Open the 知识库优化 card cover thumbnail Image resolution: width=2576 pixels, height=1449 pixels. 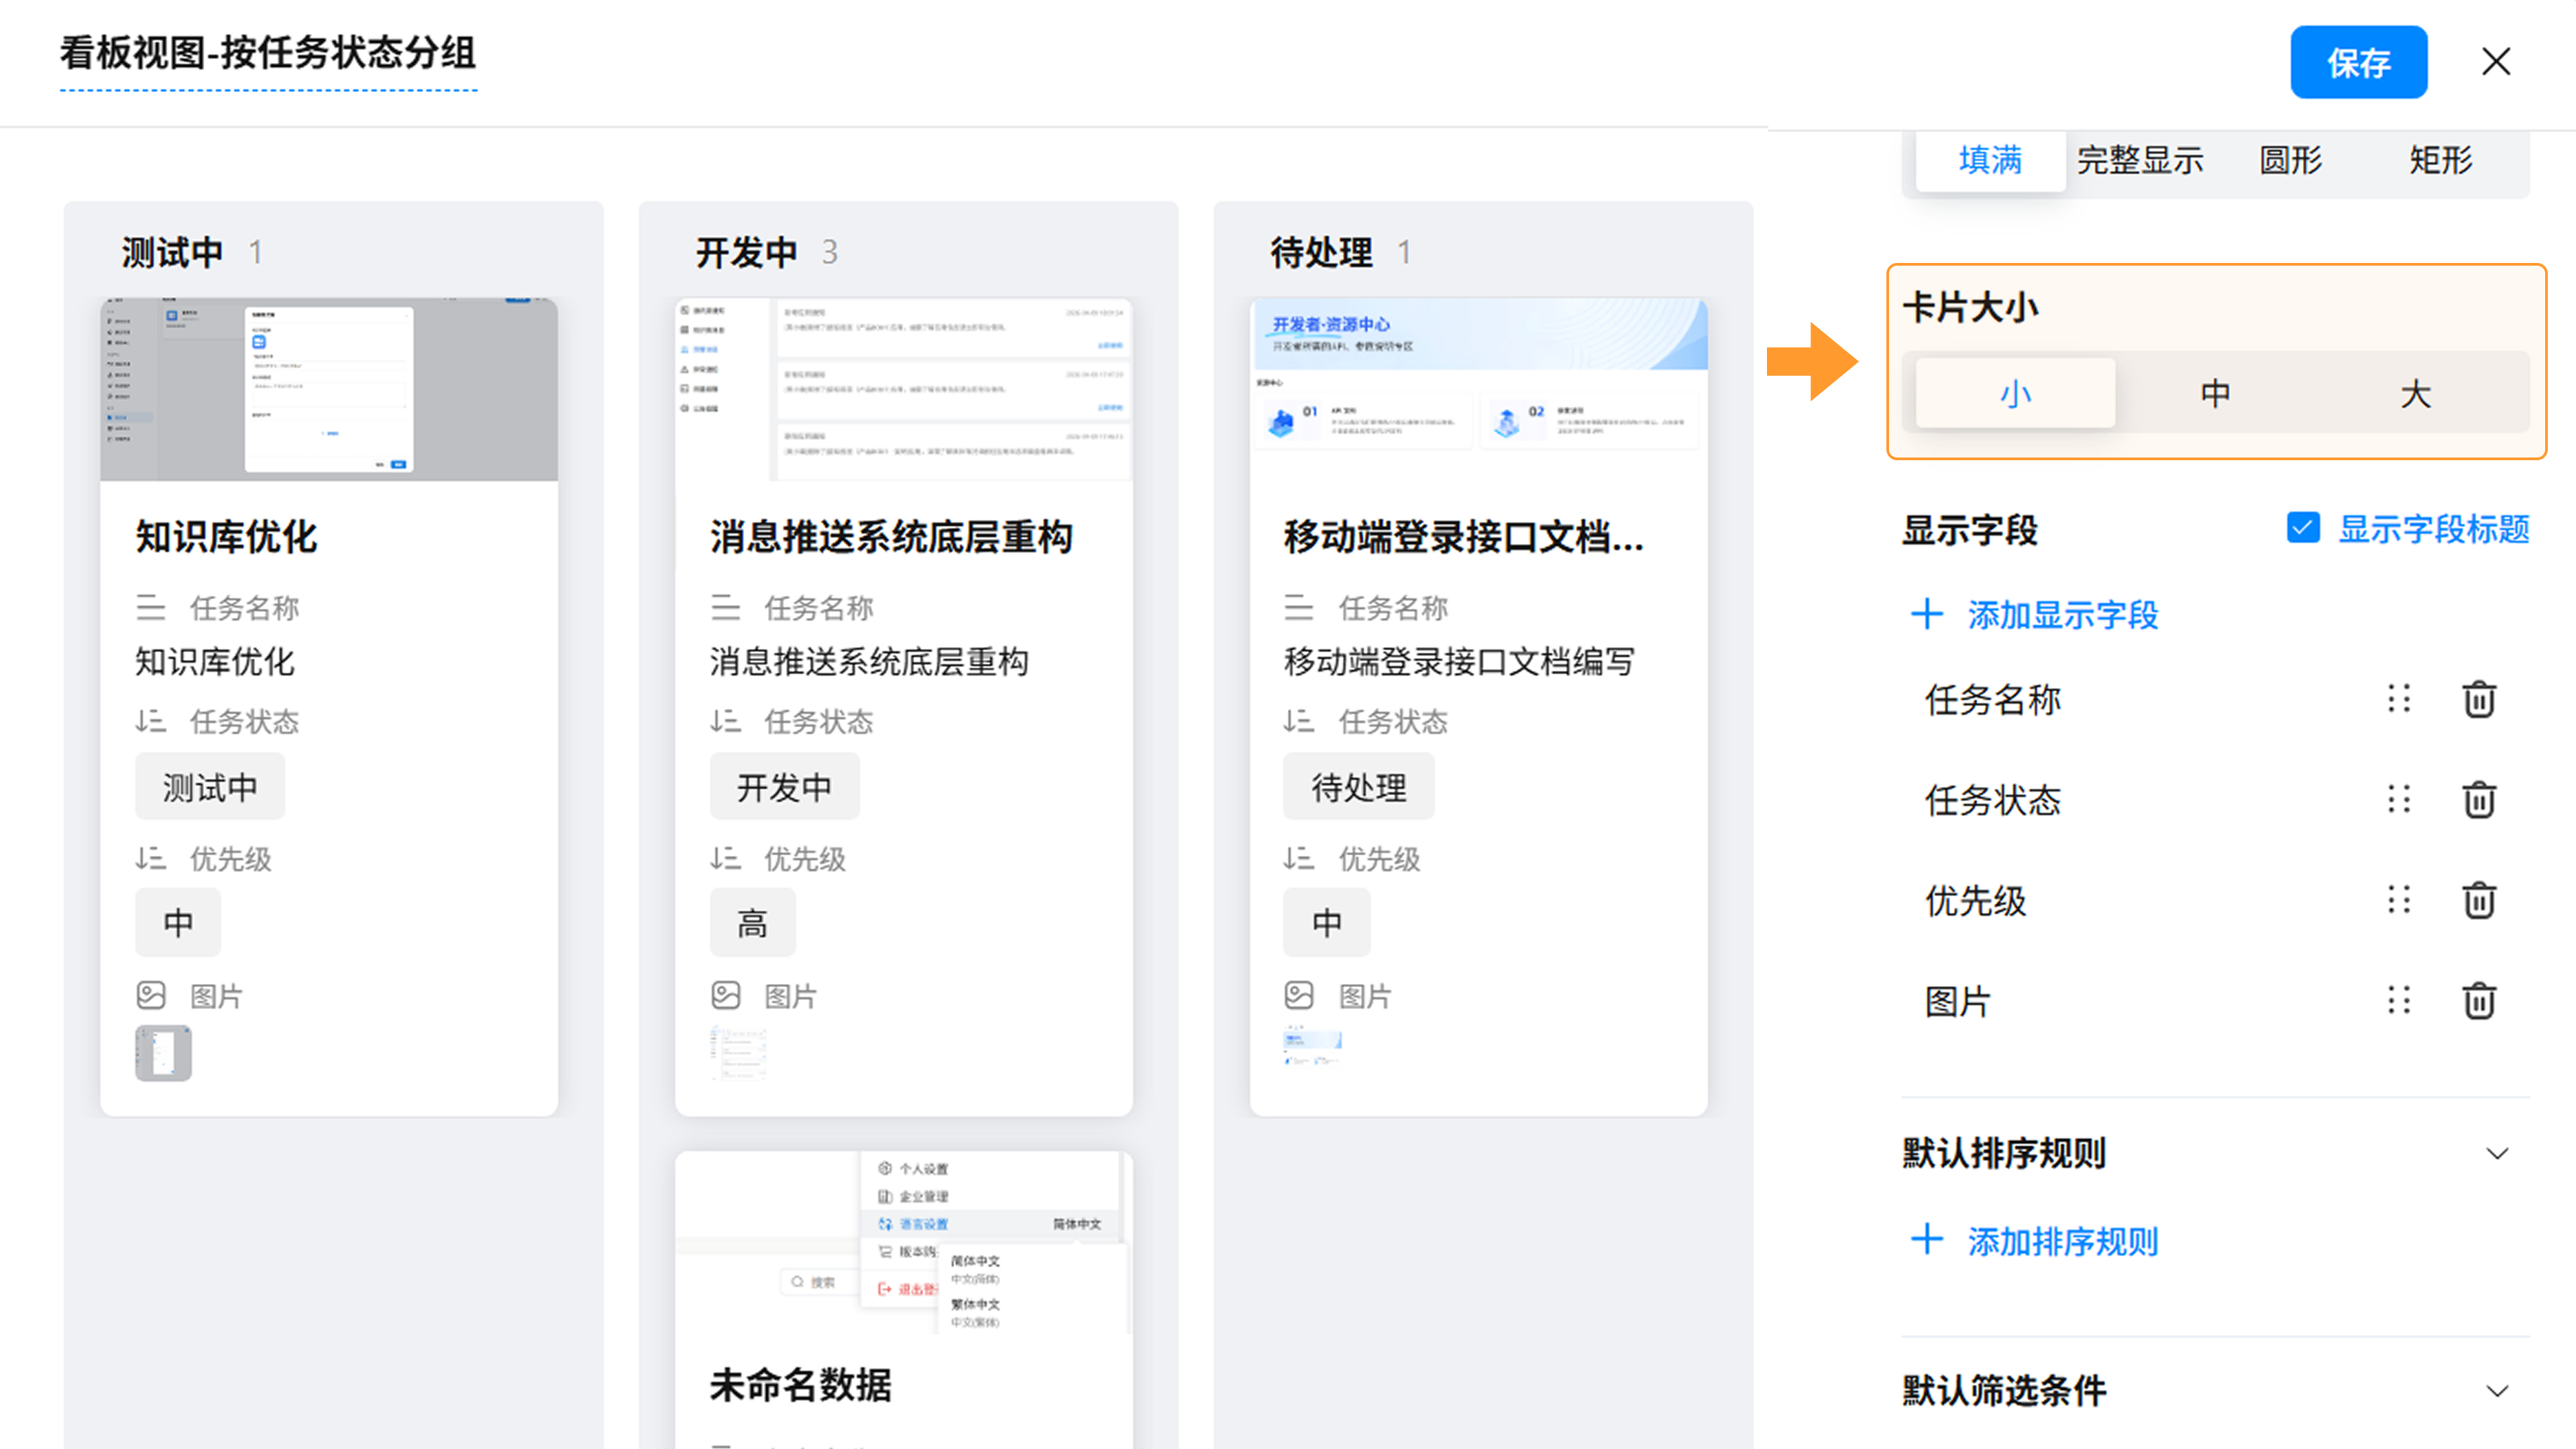[x=329, y=389]
